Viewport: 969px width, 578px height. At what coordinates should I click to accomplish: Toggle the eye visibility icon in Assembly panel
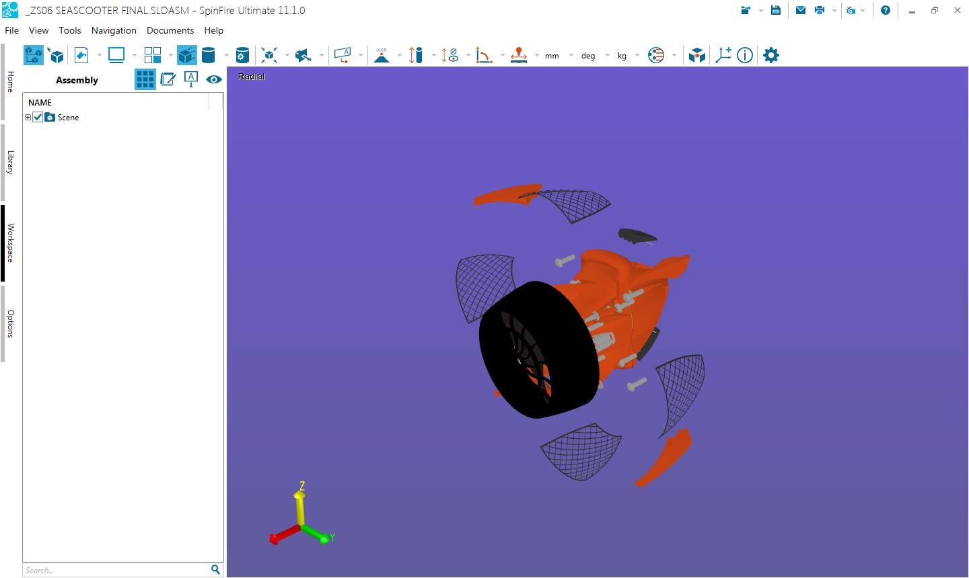(214, 79)
